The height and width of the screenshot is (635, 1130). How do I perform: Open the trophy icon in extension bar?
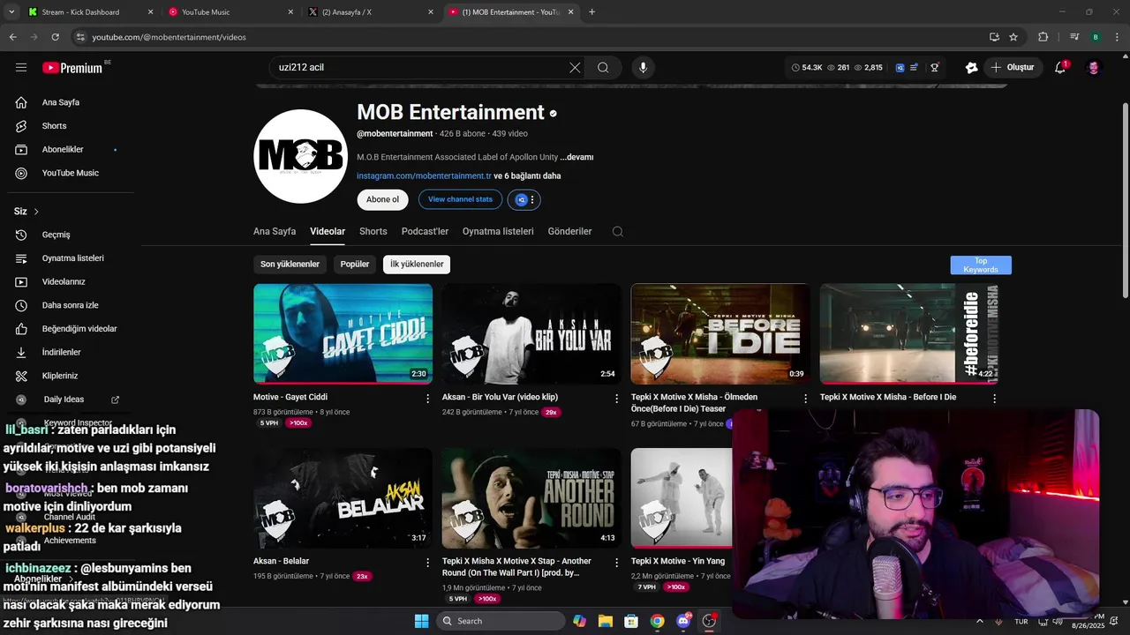click(x=934, y=67)
